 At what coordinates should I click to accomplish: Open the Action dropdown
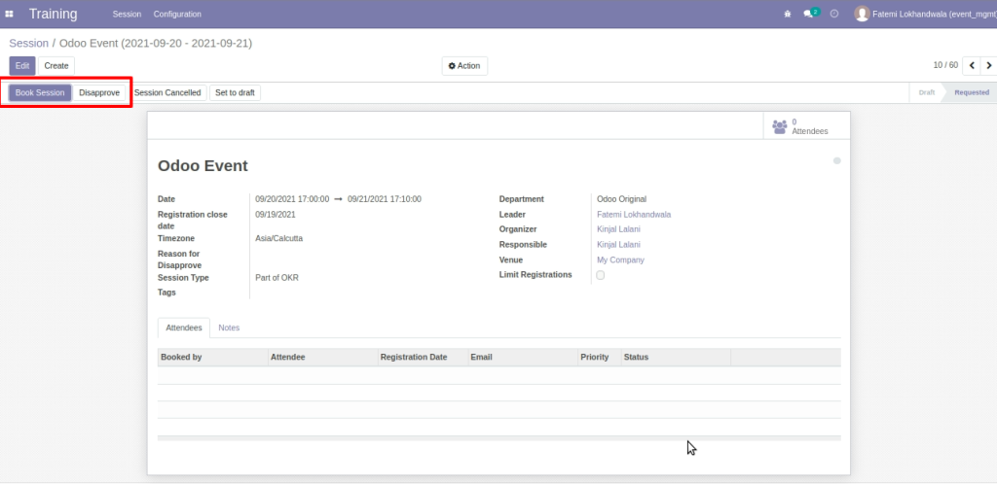click(464, 66)
